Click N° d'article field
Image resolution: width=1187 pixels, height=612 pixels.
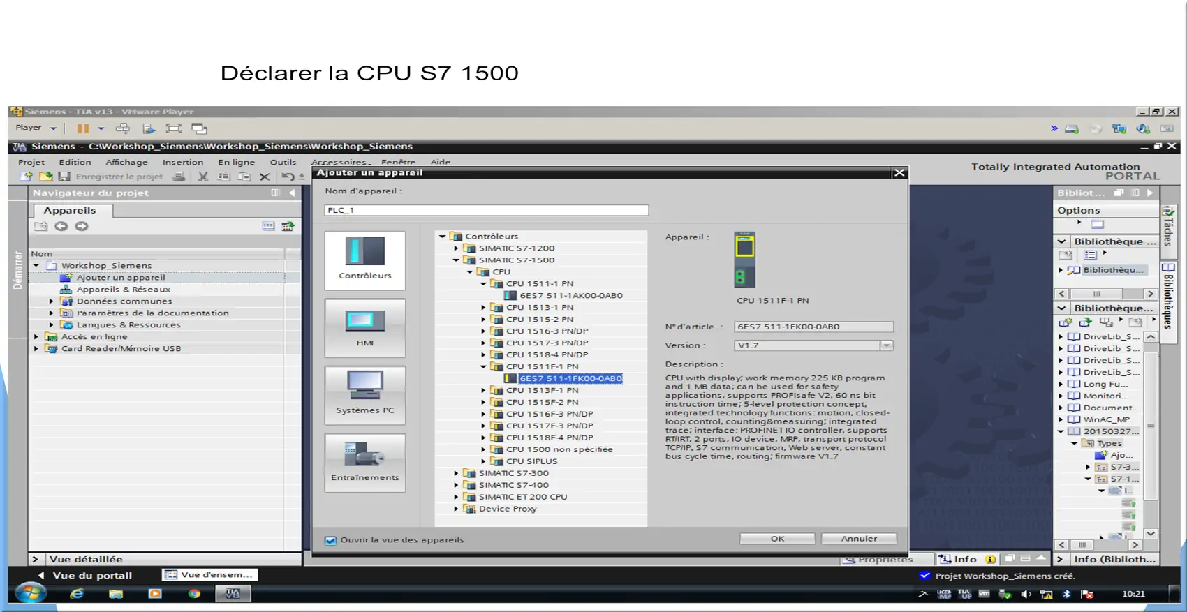coord(813,327)
